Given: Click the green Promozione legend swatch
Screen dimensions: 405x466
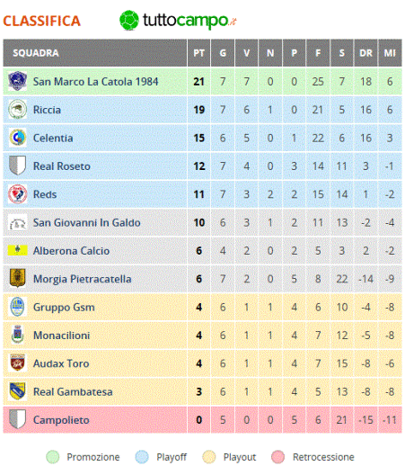Looking at the screenshot, I should tap(53, 457).
